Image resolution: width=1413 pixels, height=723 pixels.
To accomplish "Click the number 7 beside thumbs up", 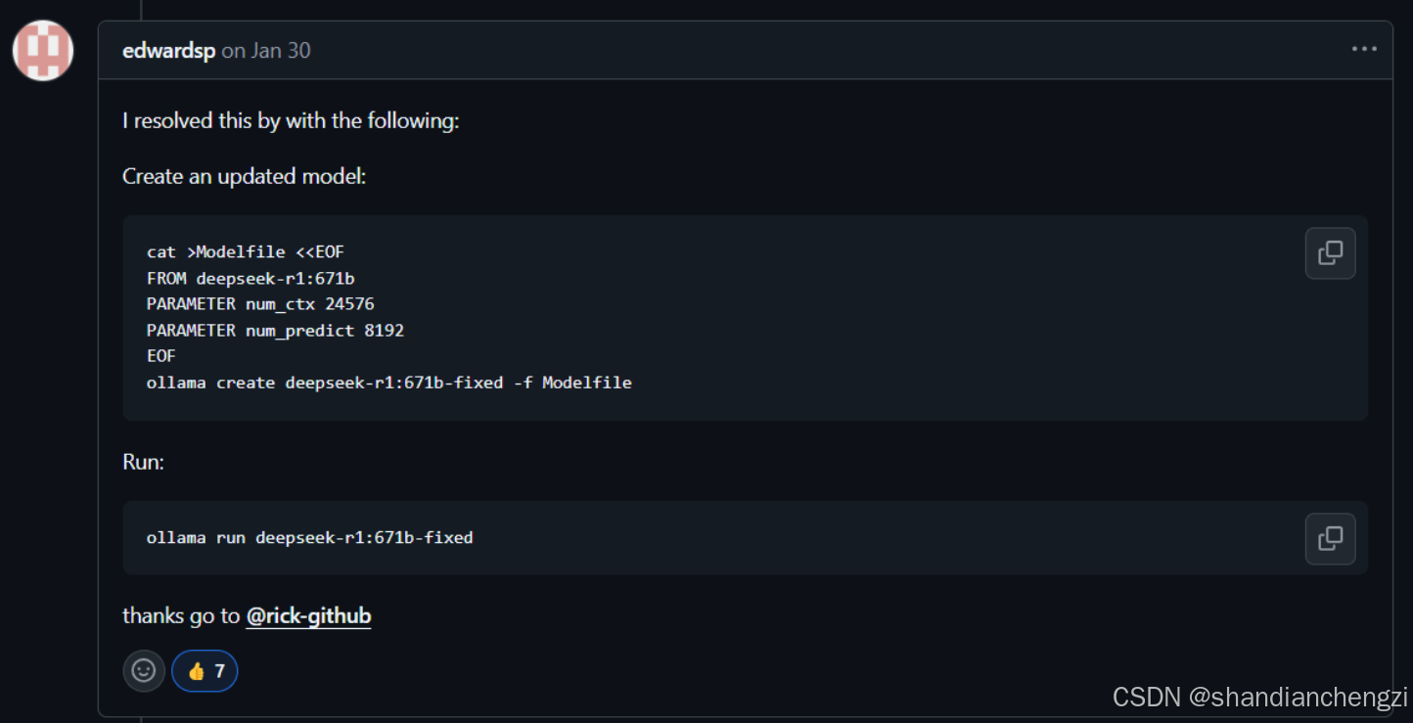I will tap(220, 671).
